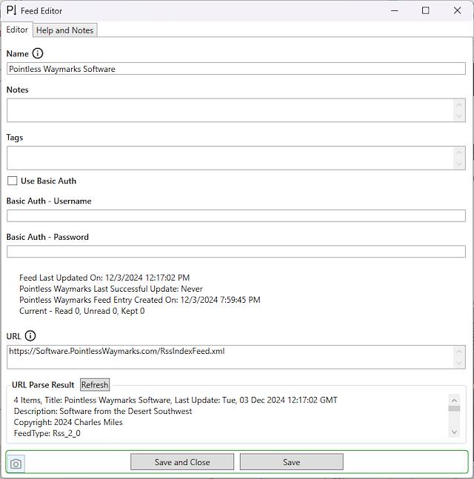Maximize the Feed Editor window

(x=425, y=10)
